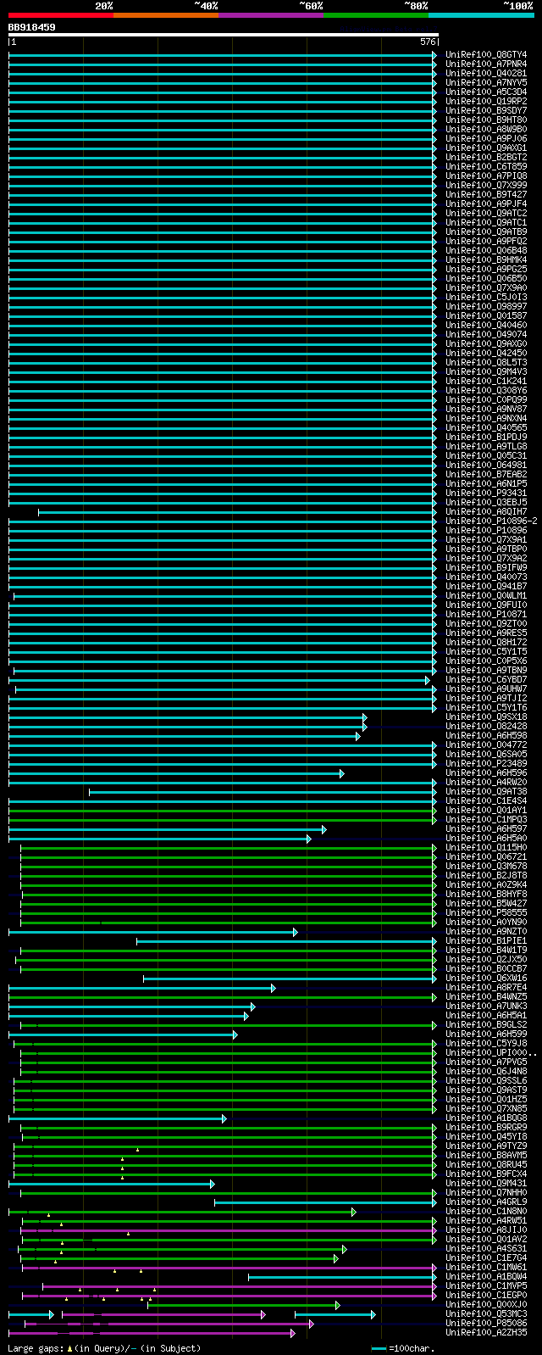
Task: Click label UniRef100_O82428
Action: [x=486, y=727]
